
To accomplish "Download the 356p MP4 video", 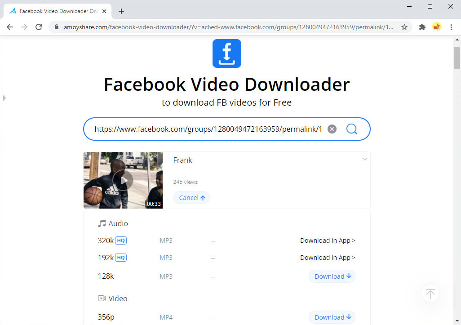I will [x=332, y=317].
